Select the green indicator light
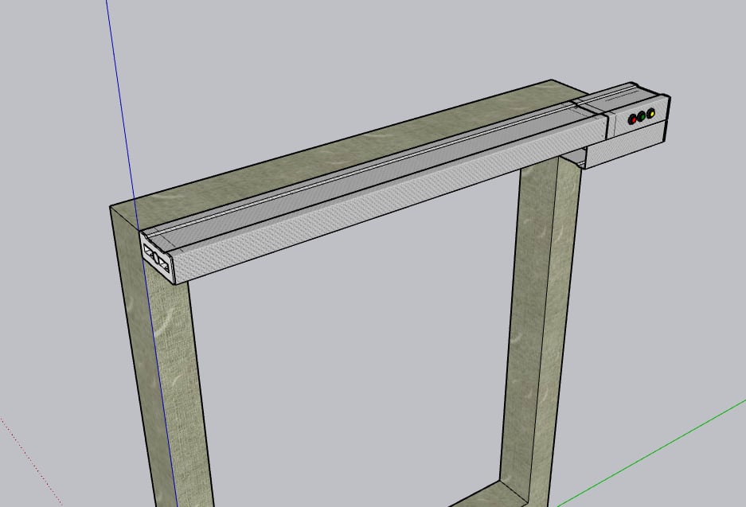The image size is (746, 507). tap(642, 117)
